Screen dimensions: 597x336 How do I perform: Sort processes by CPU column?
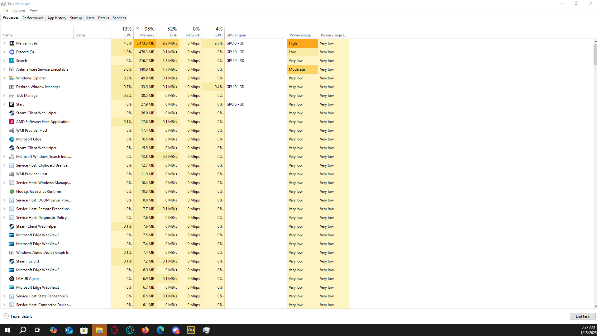coord(122,32)
